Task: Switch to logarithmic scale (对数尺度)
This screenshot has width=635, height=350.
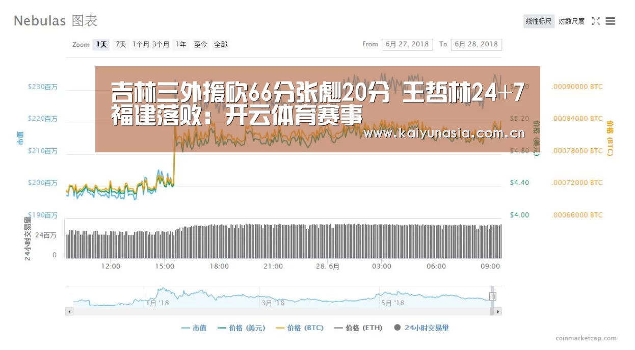Action: point(571,21)
